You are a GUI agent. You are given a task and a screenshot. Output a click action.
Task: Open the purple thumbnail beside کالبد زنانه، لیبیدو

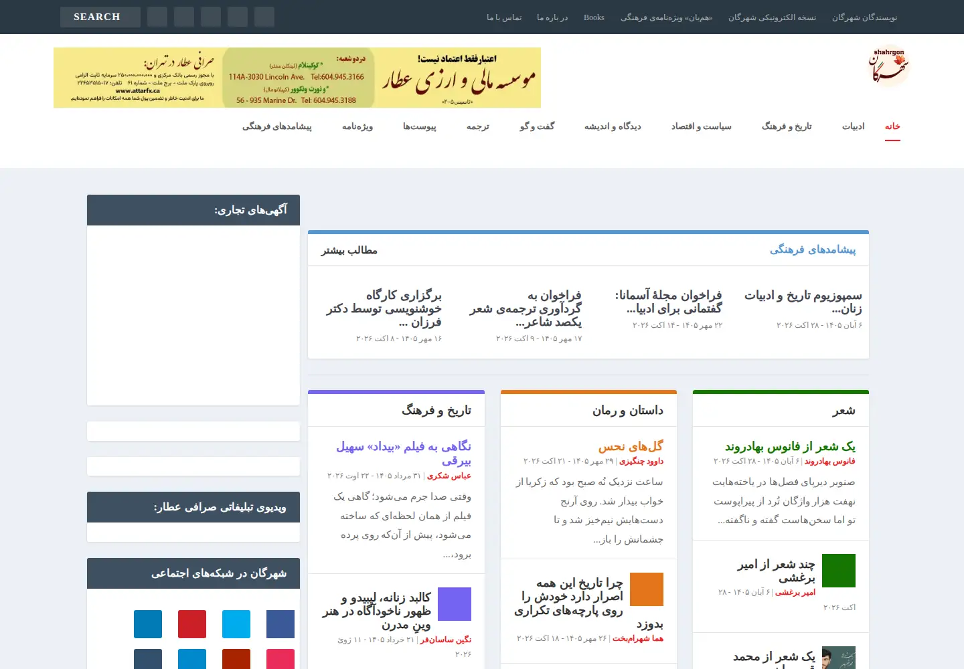[455, 604]
